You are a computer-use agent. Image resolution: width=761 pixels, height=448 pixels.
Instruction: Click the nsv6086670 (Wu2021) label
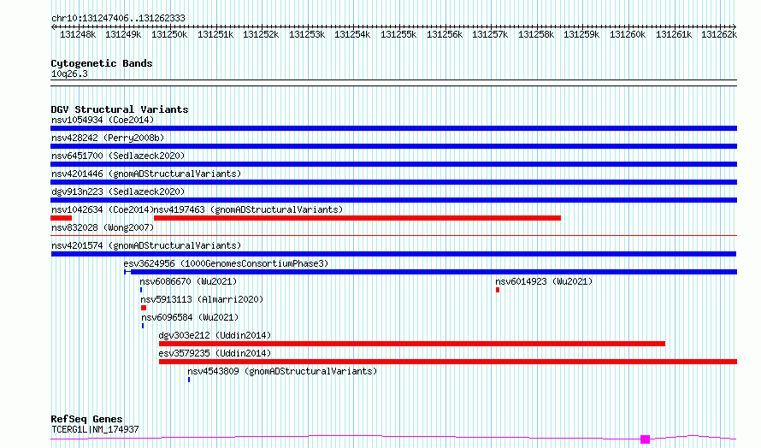click(188, 281)
